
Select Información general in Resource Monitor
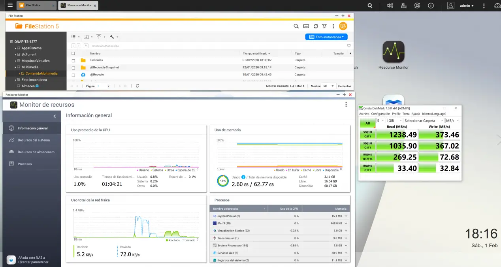point(32,128)
